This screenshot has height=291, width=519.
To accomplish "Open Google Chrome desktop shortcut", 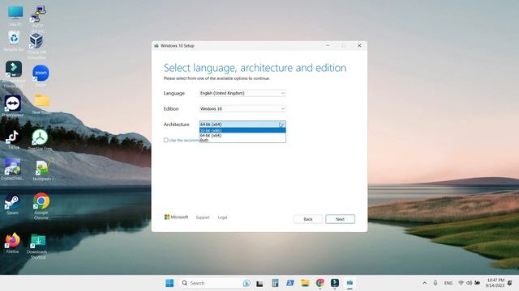I will tap(41, 206).
